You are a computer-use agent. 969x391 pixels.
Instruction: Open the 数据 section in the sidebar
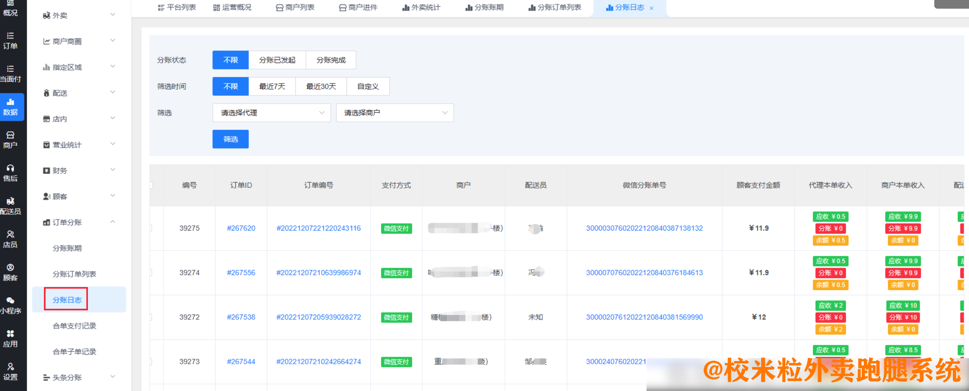pos(12,107)
